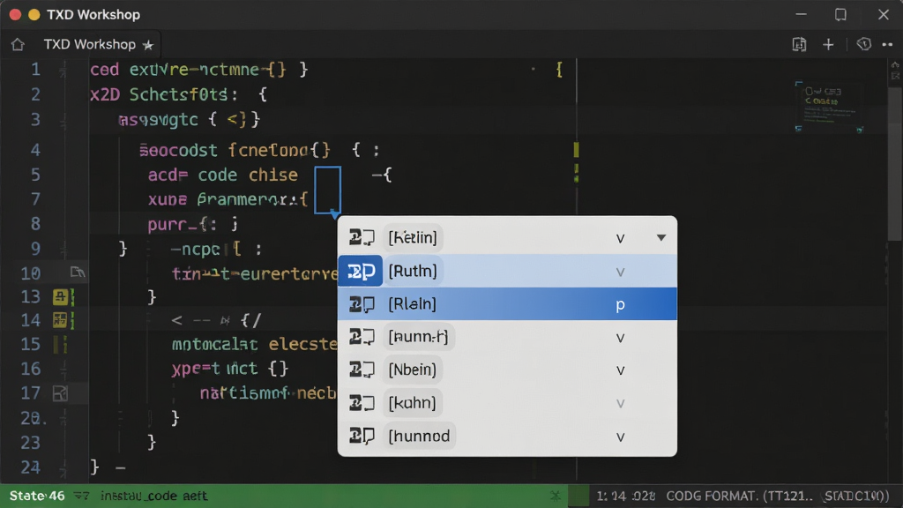903x508 pixels.
Task: Click the split panel icon left of the plus
Action: 799,44
